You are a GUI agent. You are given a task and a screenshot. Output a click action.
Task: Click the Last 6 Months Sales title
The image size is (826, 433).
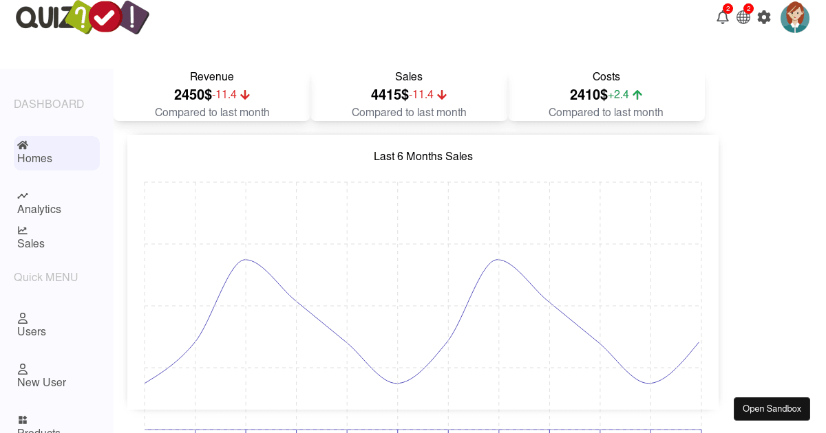(x=423, y=157)
